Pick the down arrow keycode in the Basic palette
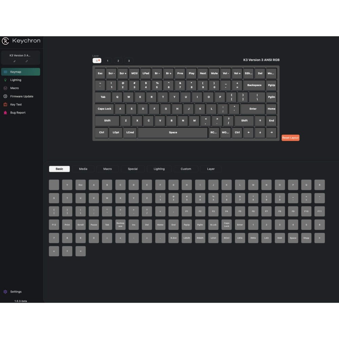 coord(54,251)
